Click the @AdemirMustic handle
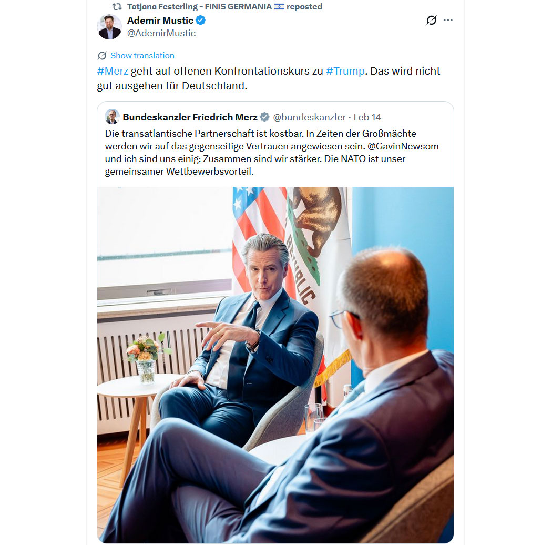This screenshot has height=545, width=552. coord(161,33)
